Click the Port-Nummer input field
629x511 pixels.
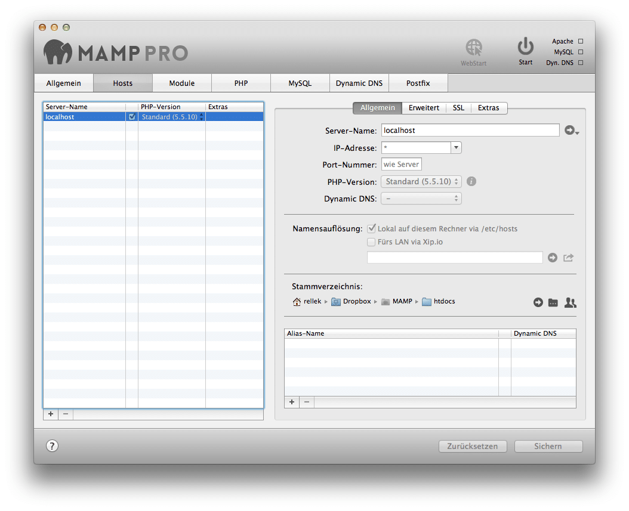[x=401, y=165]
